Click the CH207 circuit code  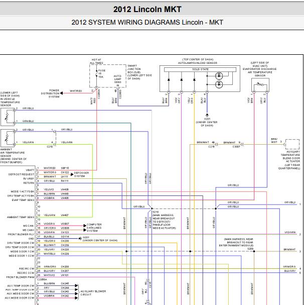pyautogui.click(x=65, y=271)
